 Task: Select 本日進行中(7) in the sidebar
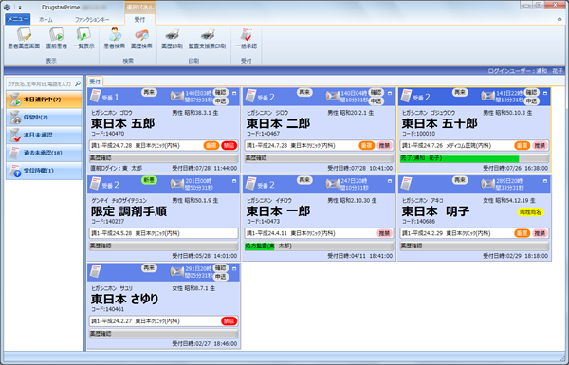pos(44,100)
